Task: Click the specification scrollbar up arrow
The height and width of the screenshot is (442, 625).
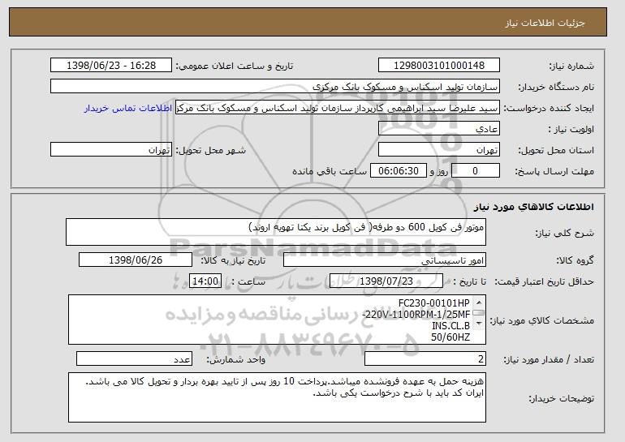Action: click(x=479, y=303)
